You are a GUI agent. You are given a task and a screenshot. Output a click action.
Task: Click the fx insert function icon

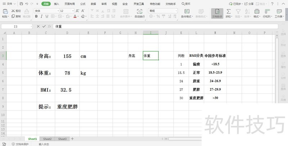coord(49,26)
